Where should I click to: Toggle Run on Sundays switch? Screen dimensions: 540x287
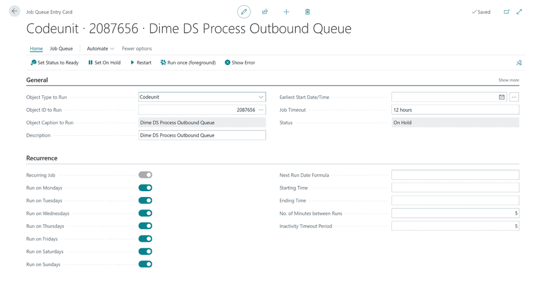(145, 264)
